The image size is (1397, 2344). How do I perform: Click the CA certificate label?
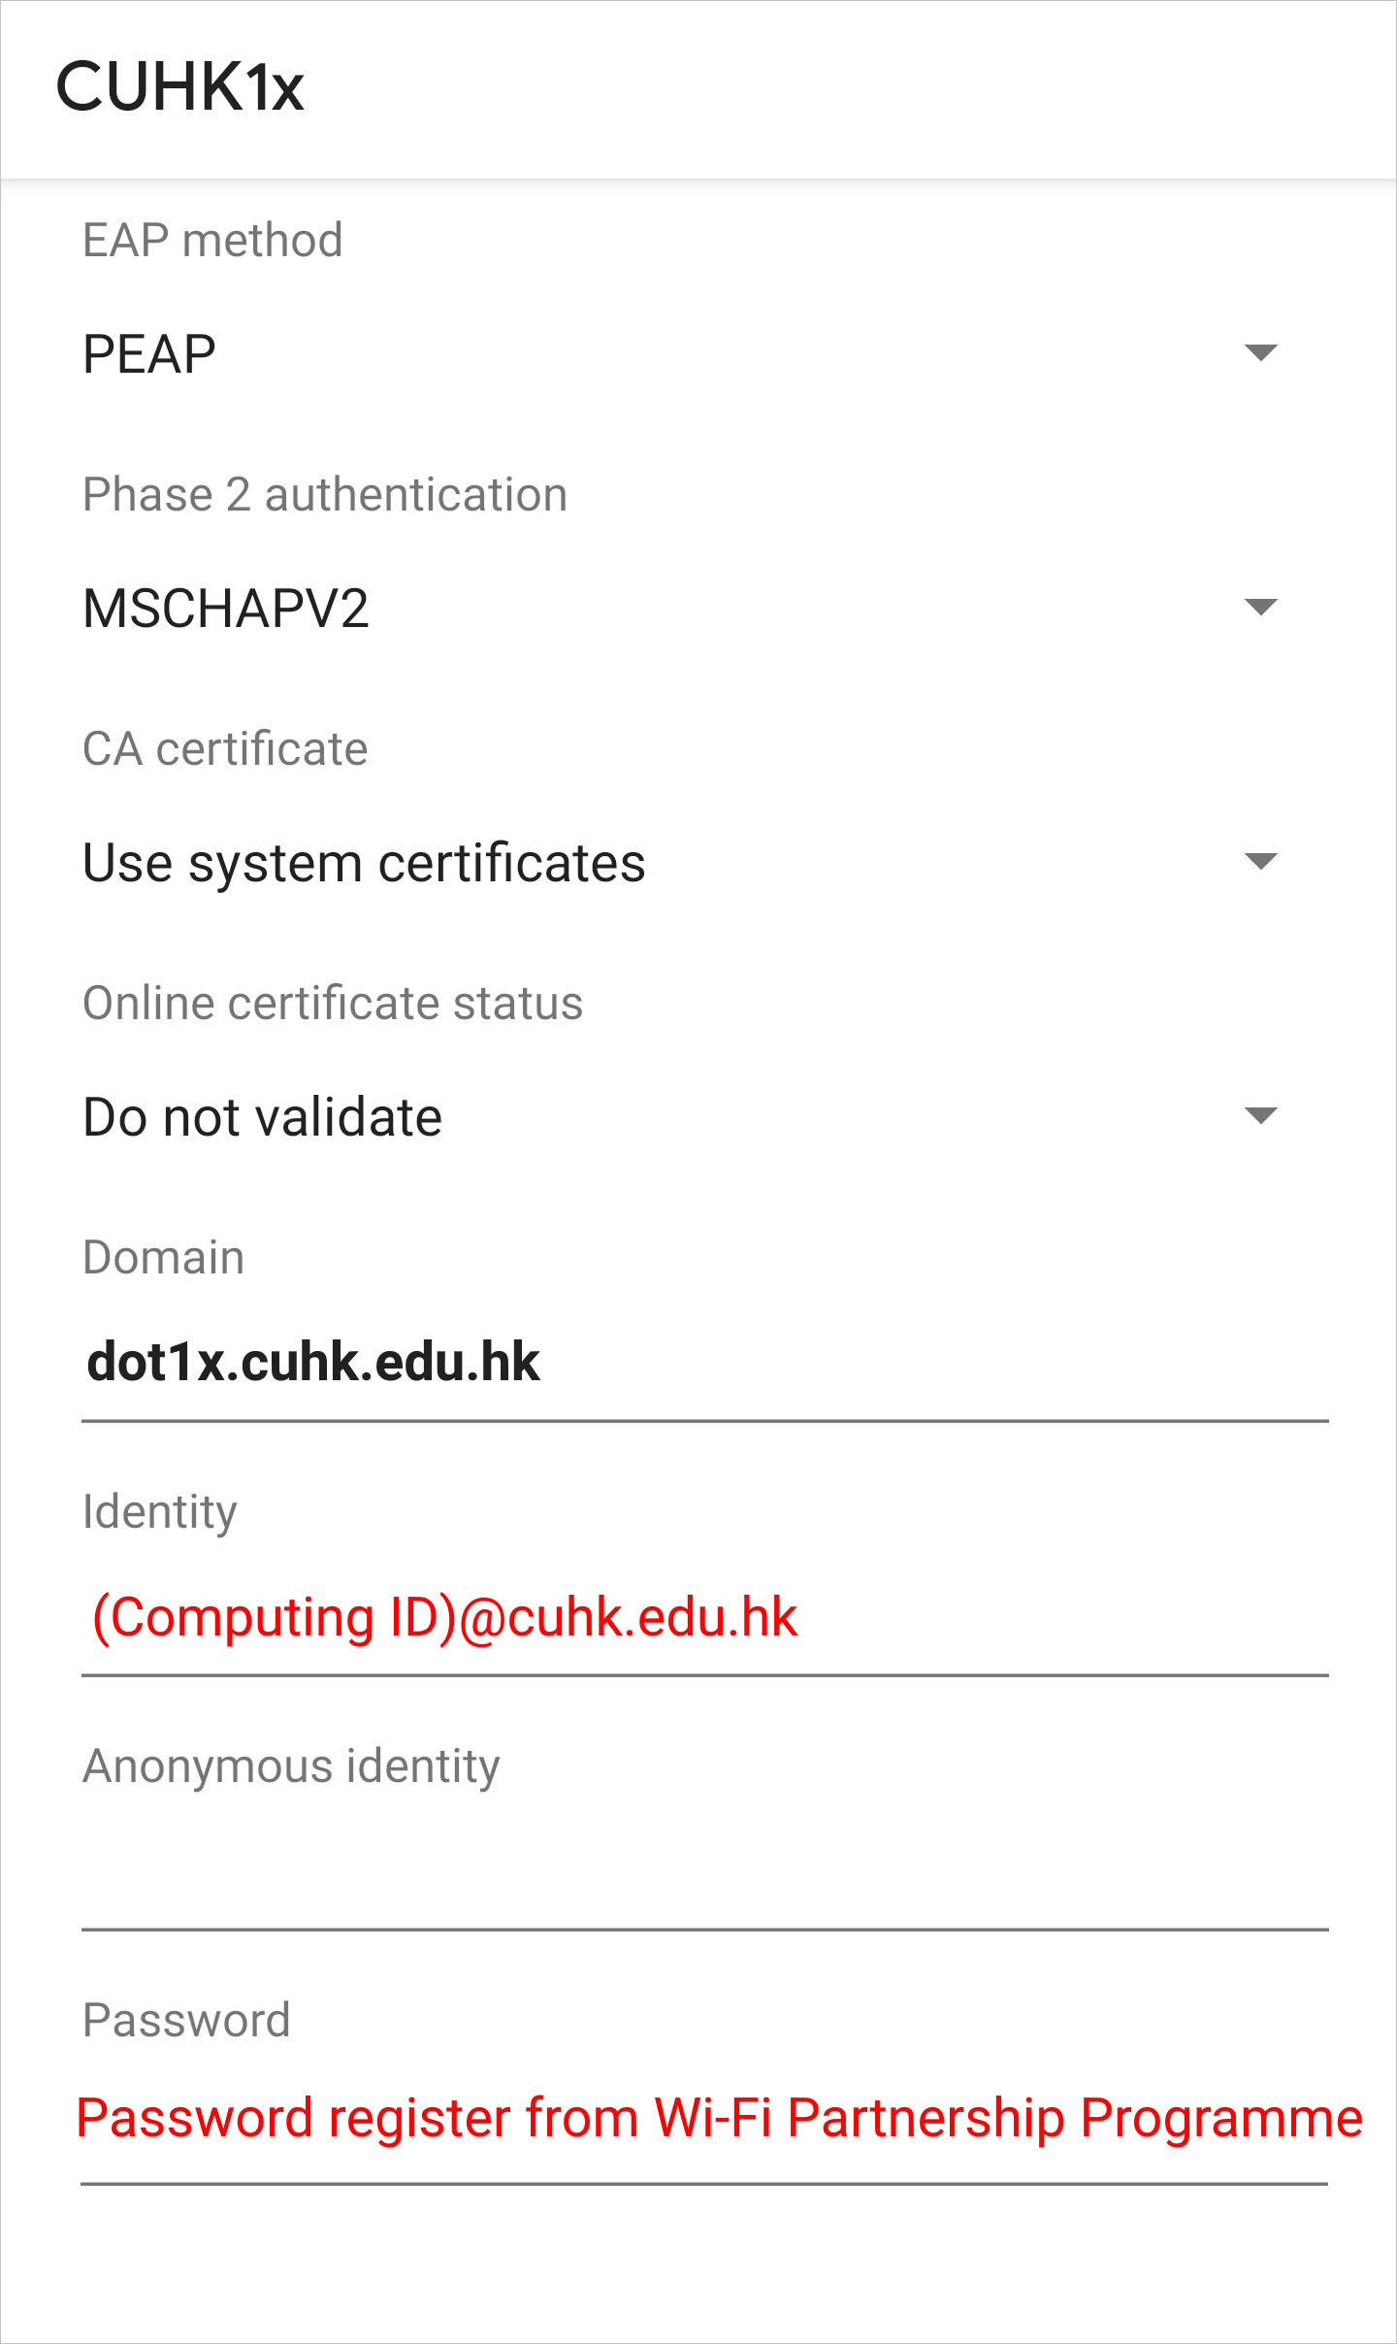click(x=225, y=748)
